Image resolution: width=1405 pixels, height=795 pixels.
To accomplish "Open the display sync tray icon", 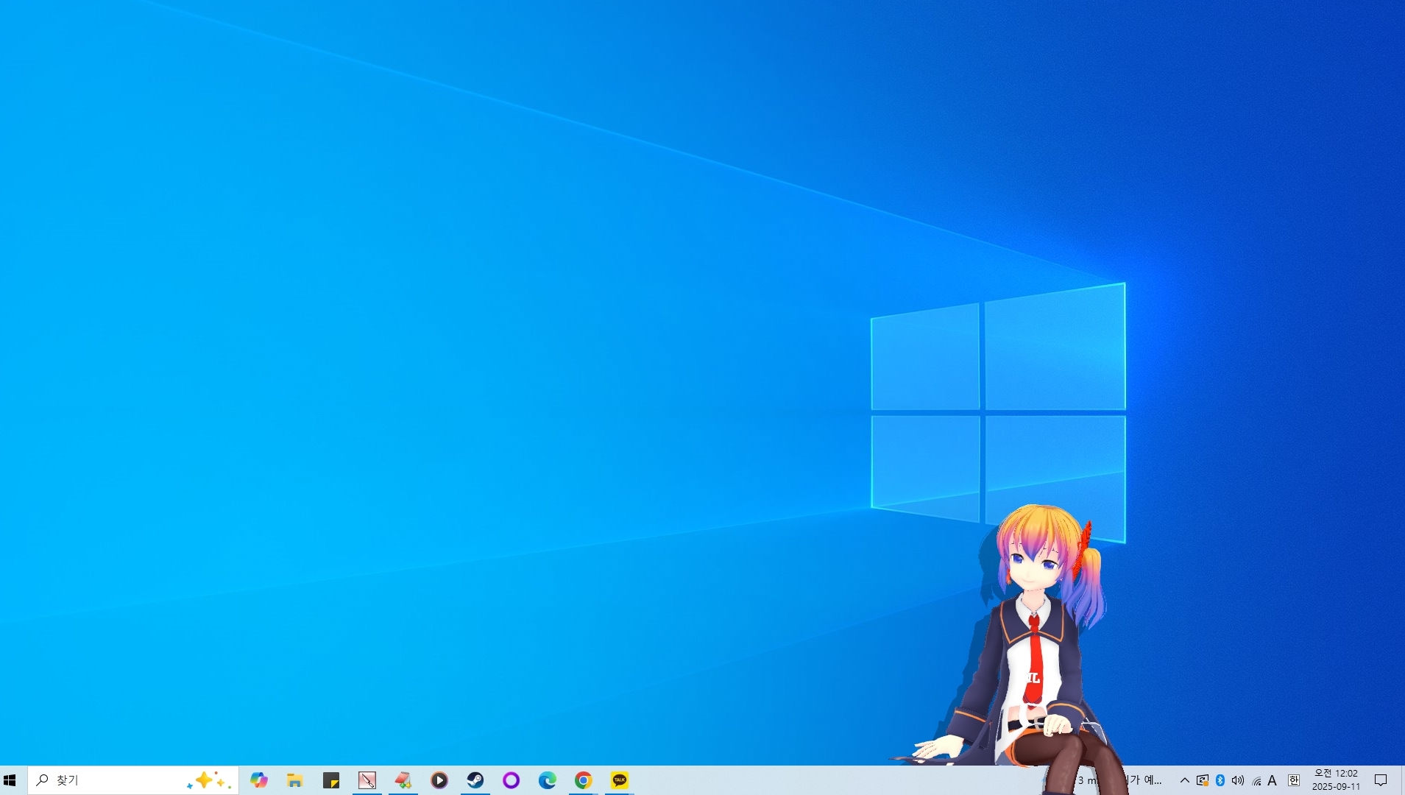I will click(x=1203, y=780).
